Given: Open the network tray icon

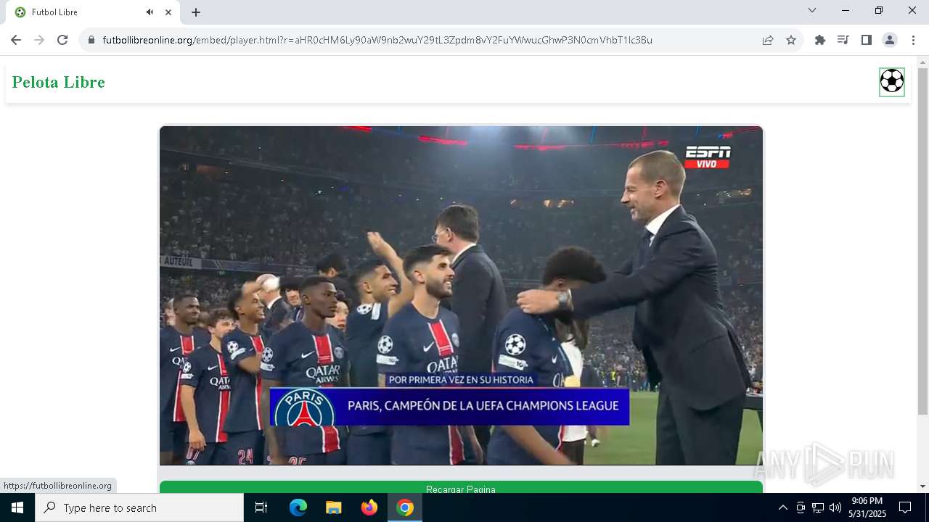Looking at the screenshot, I should [818, 507].
